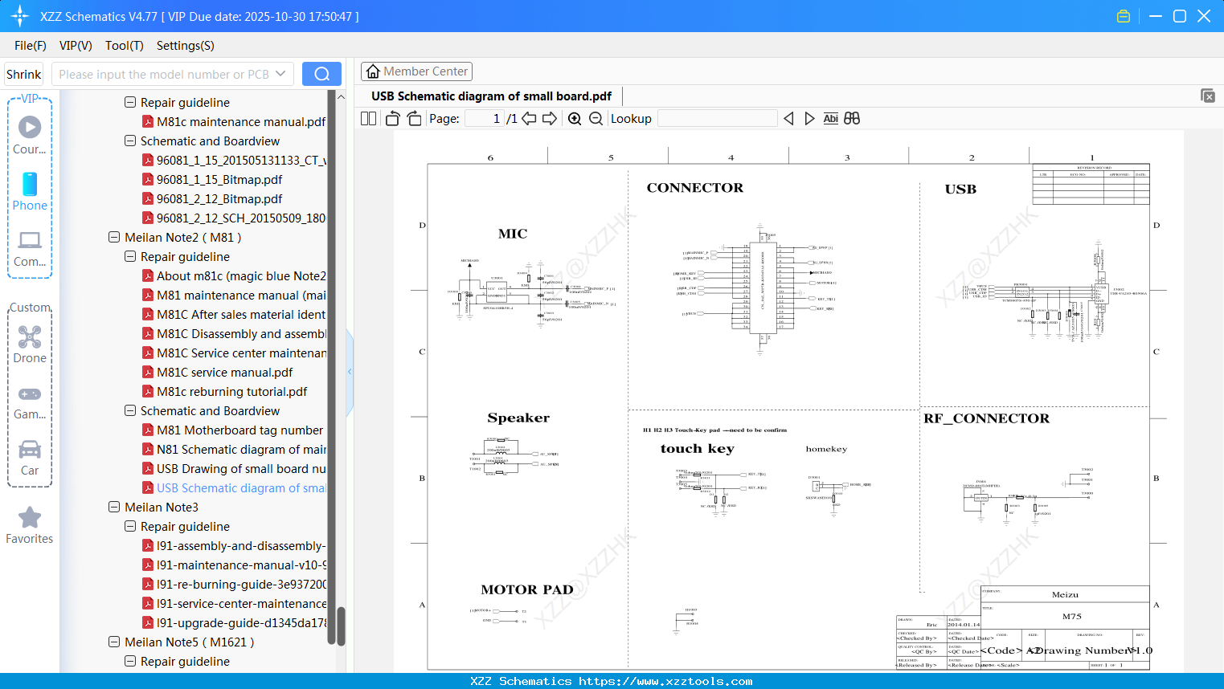Collapse the Schematic and Boardview section

click(129, 410)
